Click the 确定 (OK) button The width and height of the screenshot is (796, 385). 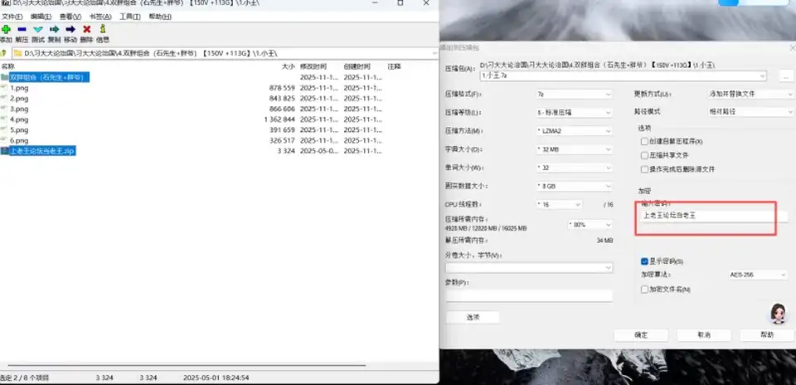point(641,335)
